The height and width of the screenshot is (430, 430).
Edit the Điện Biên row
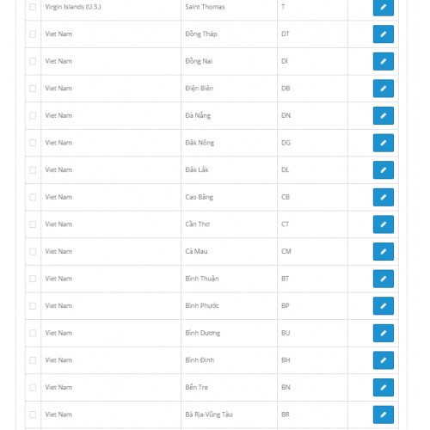tap(384, 89)
